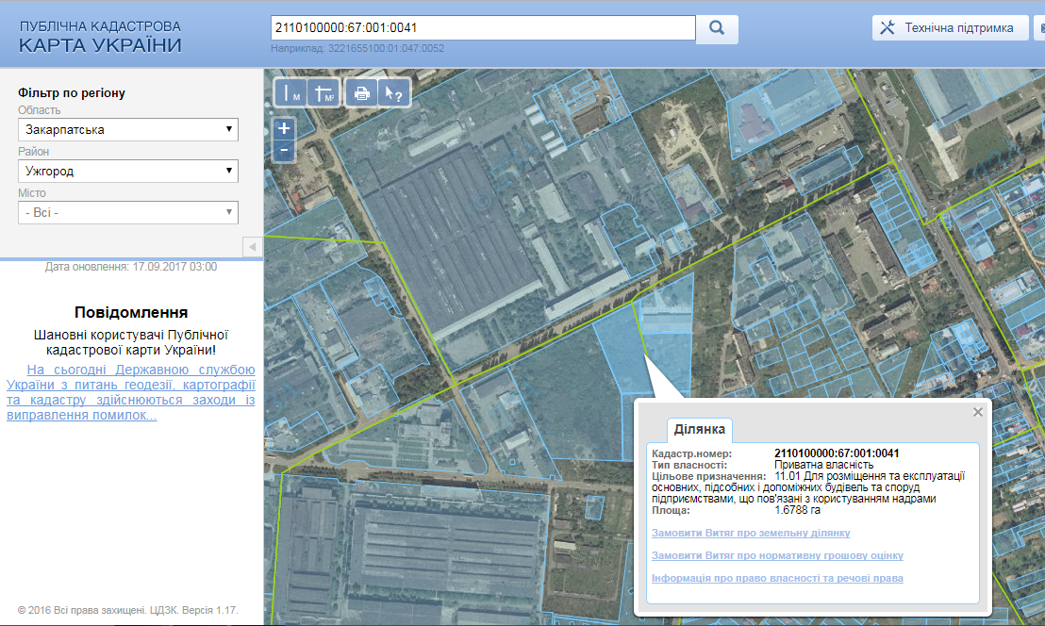
Task: Select the area measurement tool
Action: (x=323, y=93)
